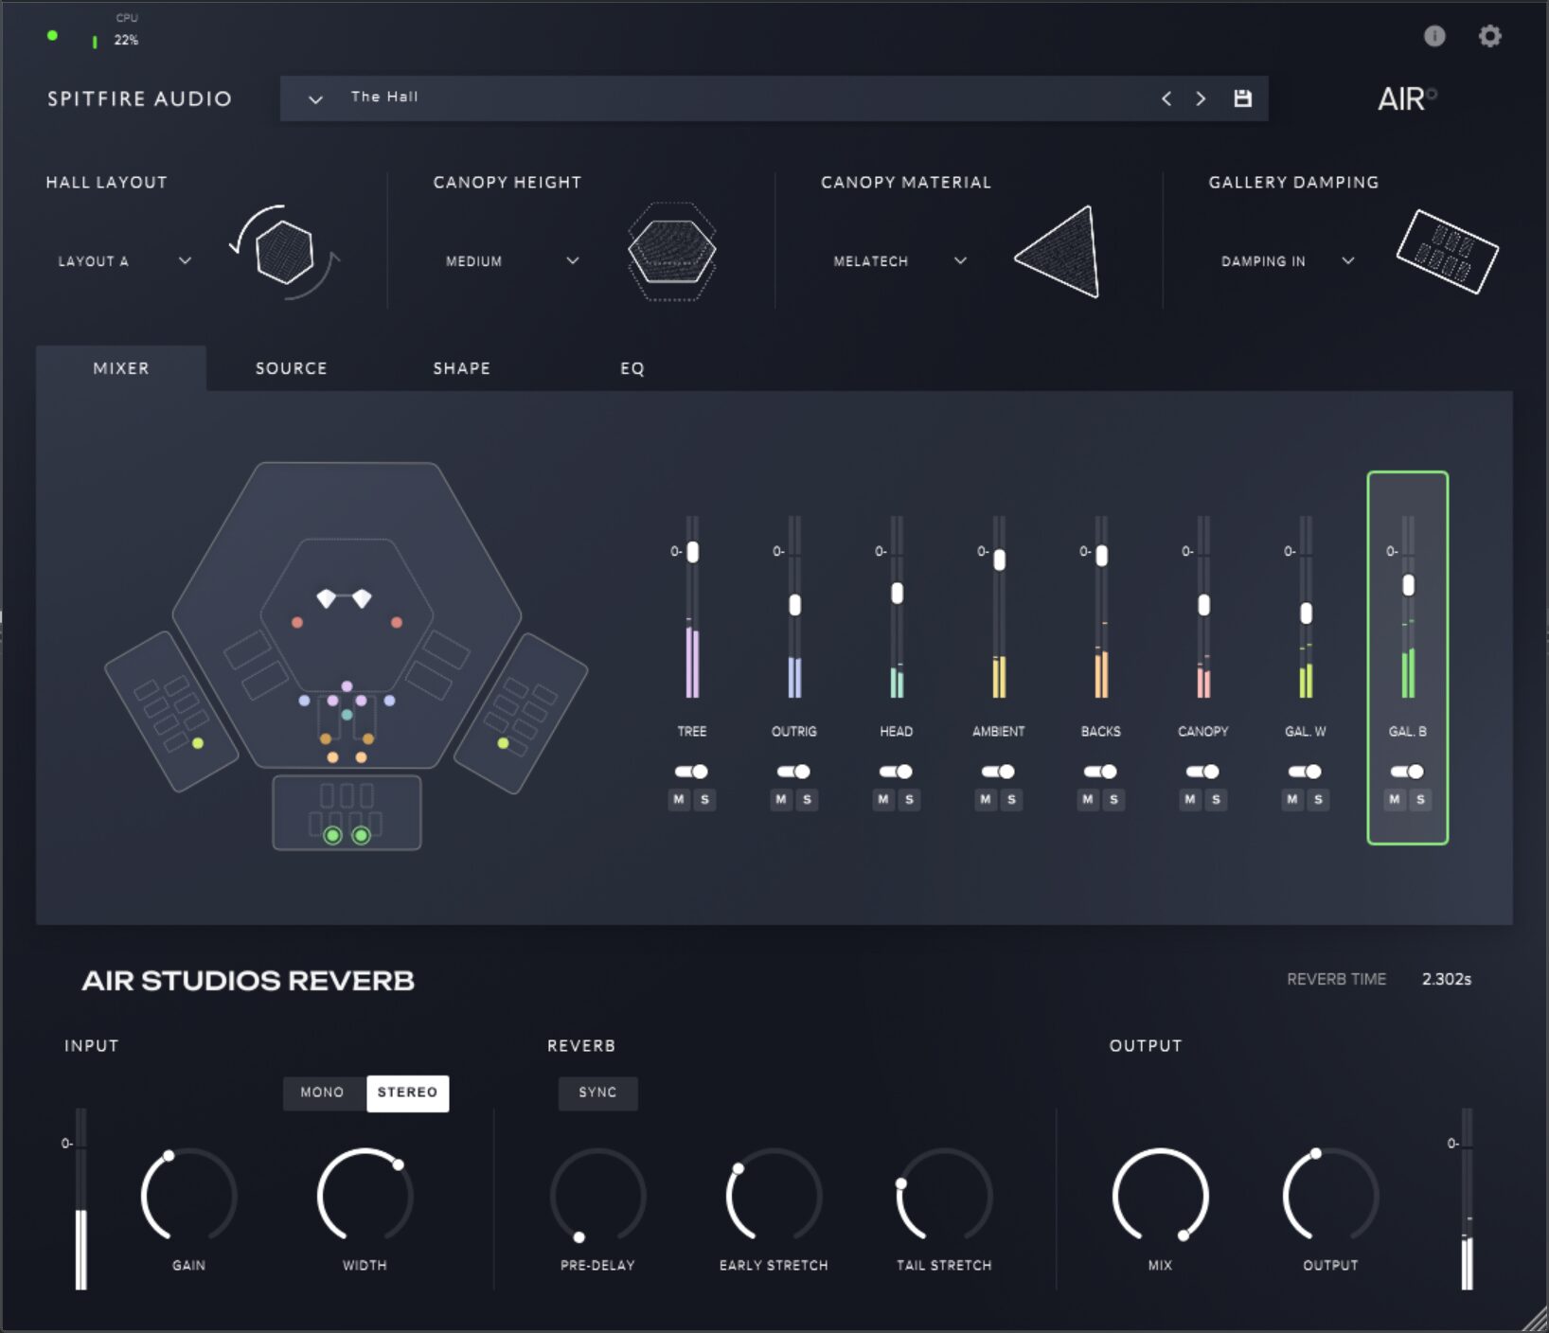Click the OUTPUT knob

(1330, 1196)
